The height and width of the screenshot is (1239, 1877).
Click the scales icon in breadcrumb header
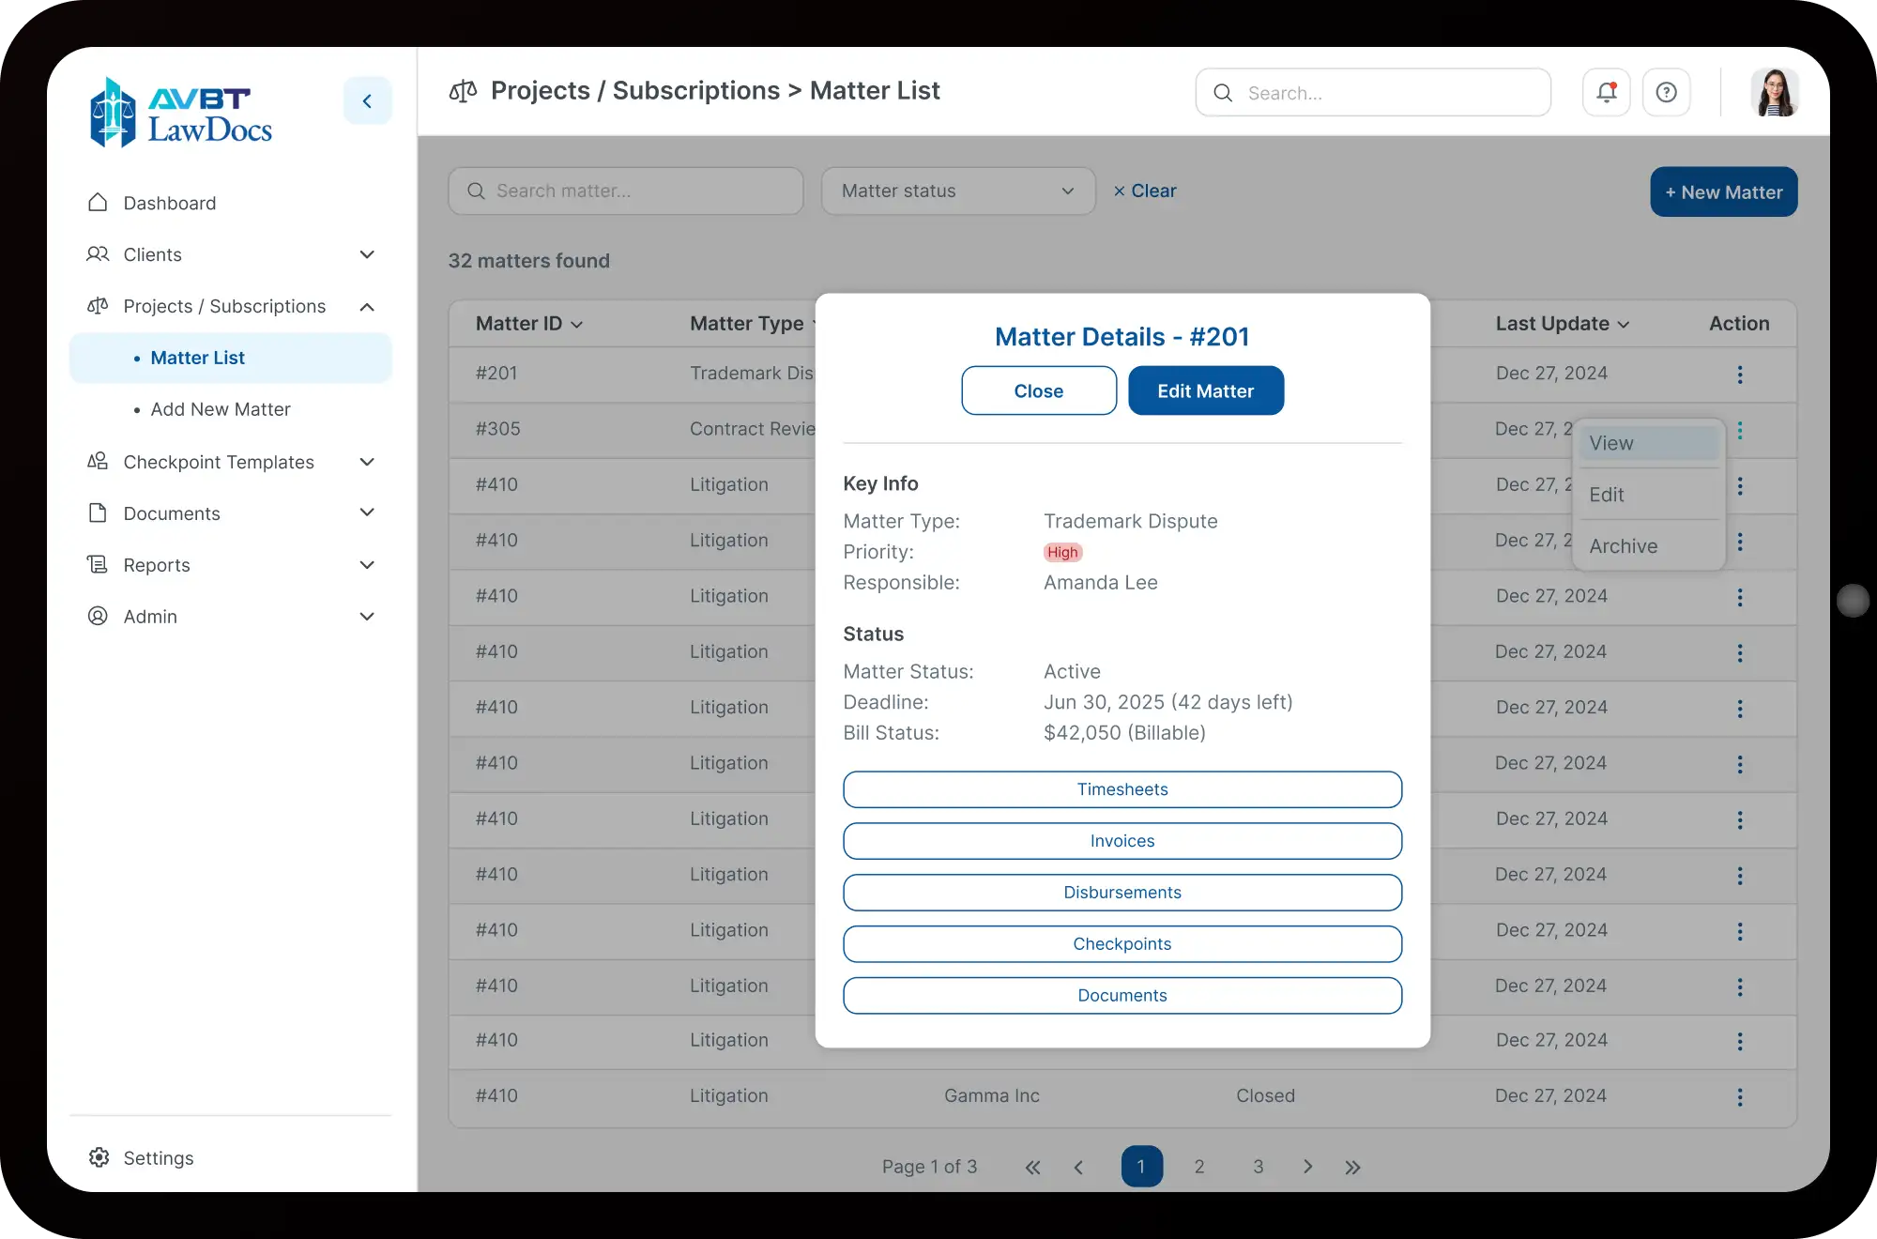coord(463,91)
